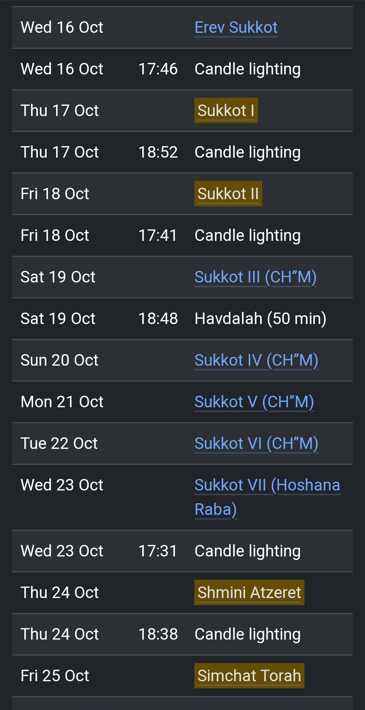Select the Fri 25 Oct date cell
The width and height of the screenshot is (365, 710).
55,676
